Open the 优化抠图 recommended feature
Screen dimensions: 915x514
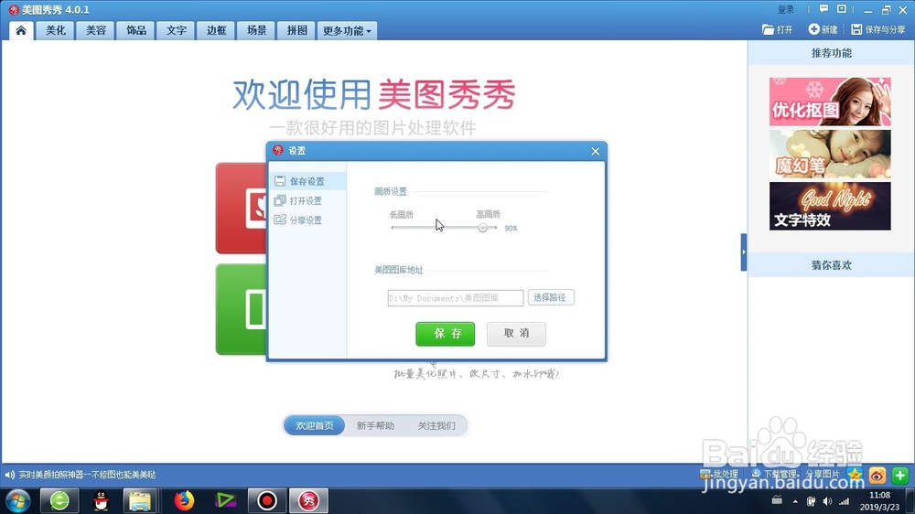pos(830,102)
